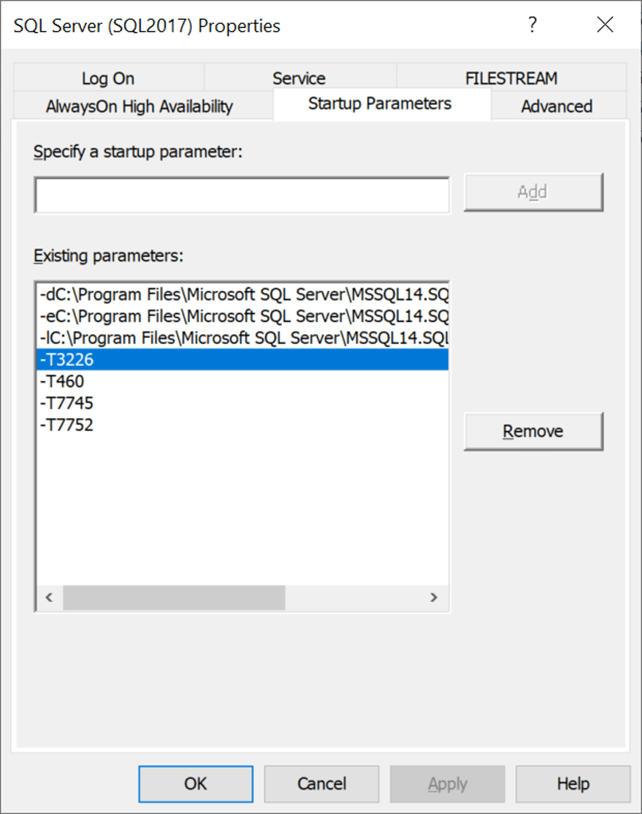Focus the startup parameter text field
The width and height of the screenshot is (642, 814).
coord(242,195)
